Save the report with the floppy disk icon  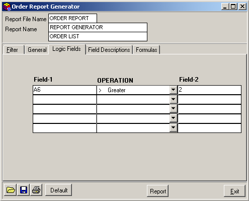24,190
